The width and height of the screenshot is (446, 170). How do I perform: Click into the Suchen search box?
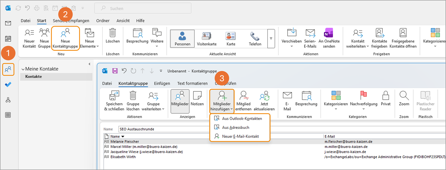tap(143, 8)
